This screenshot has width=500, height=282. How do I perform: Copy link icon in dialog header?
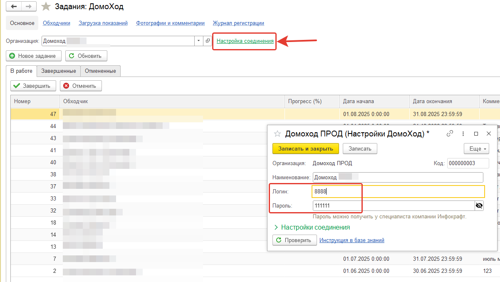coord(449,134)
